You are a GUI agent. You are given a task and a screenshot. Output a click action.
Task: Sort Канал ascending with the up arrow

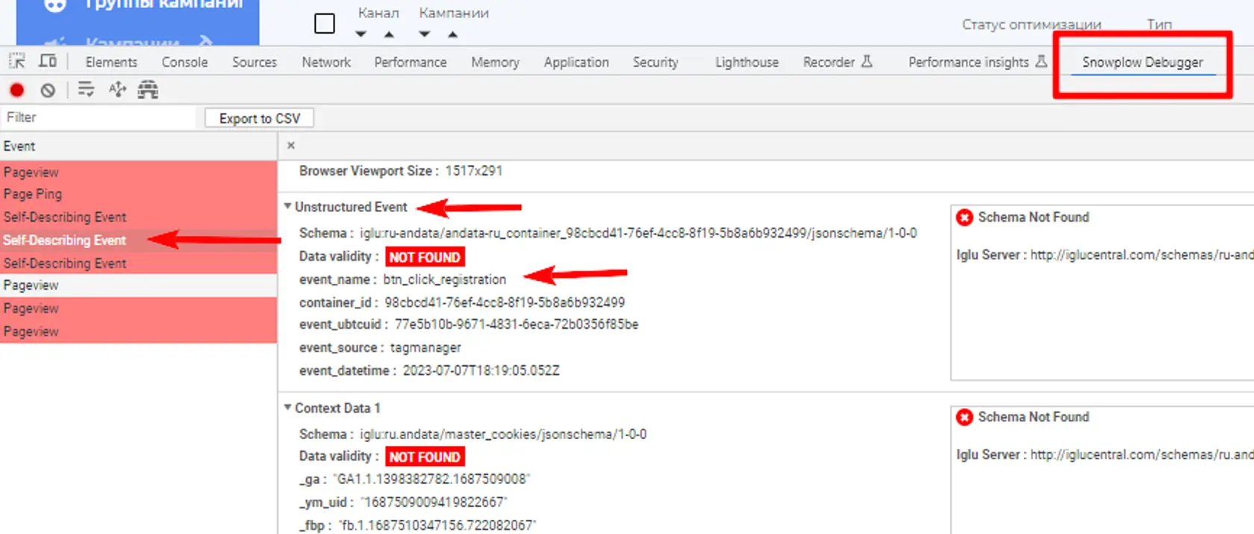point(389,34)
